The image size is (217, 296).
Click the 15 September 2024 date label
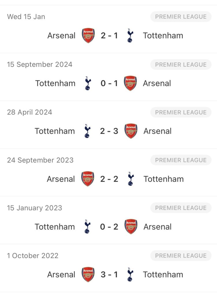pyautogui.click(x=40, y=64)
